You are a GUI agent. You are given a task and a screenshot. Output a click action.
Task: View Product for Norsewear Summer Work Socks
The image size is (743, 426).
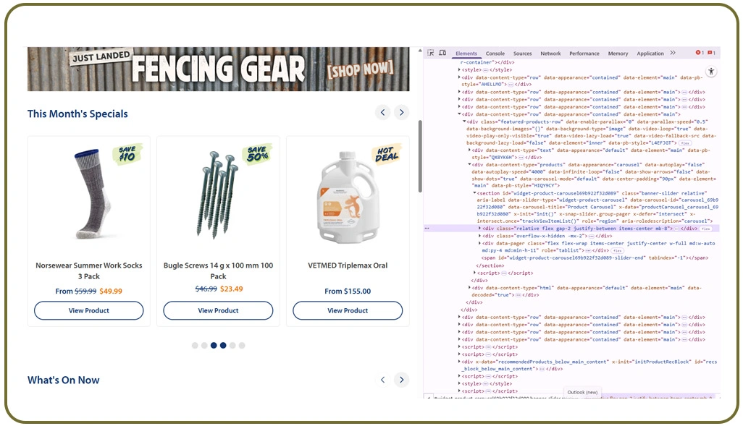[x=89, y=310]
